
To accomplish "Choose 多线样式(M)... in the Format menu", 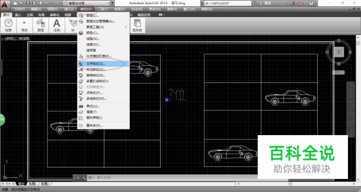I will (x=103, y=99).
